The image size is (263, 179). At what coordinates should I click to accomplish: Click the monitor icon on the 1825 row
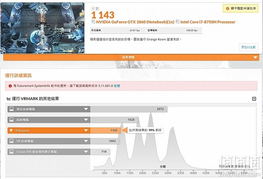click(x=11, y=120)
